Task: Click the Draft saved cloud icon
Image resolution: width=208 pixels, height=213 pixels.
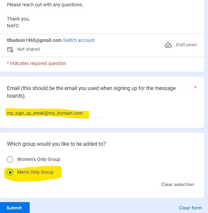Action: click(168, 45)
